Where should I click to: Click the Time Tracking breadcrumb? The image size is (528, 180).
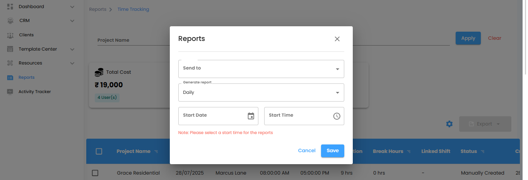tap(133, 9)
